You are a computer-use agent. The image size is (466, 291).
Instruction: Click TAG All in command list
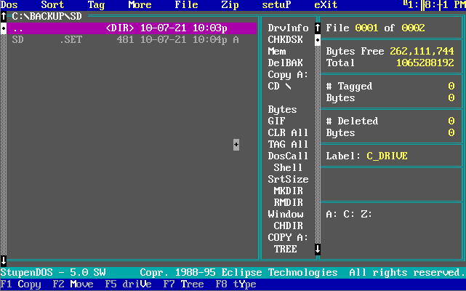pyautogui.click(x=288, y=145)
